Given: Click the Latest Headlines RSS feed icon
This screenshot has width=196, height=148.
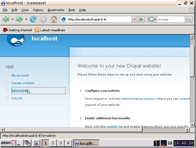Looking at the screenshot, I should point(37,30).
